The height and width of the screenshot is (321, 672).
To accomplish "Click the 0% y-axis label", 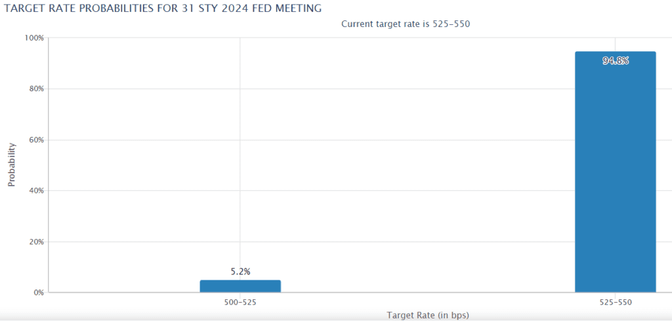I will pyautogui.click(x=37, y=293).
